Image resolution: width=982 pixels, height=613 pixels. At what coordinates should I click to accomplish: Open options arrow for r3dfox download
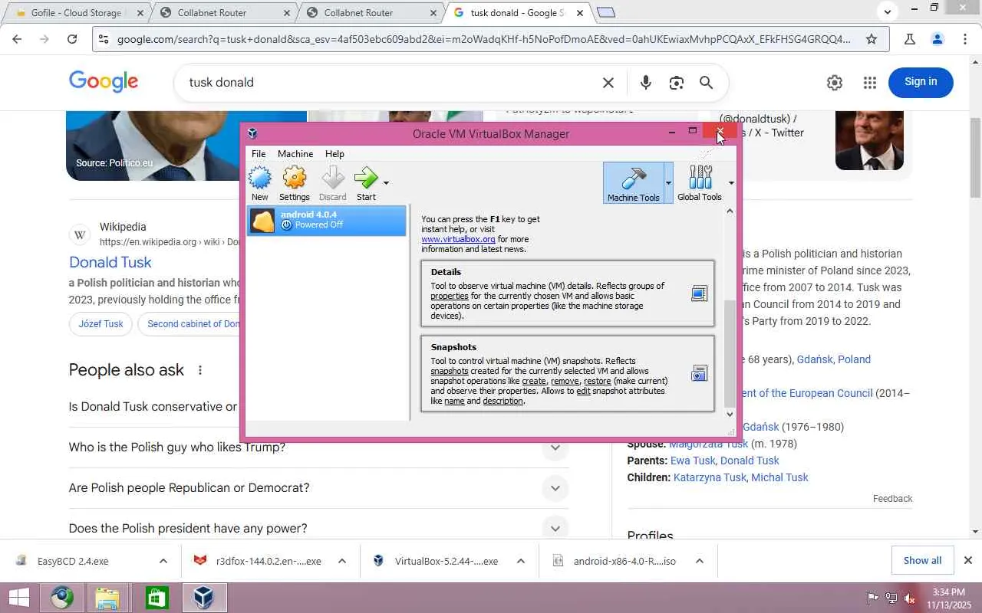342,561
